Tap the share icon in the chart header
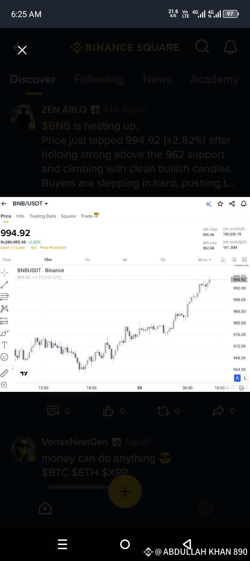The height and width of the screenshot is (561, 250). (232, 204)
